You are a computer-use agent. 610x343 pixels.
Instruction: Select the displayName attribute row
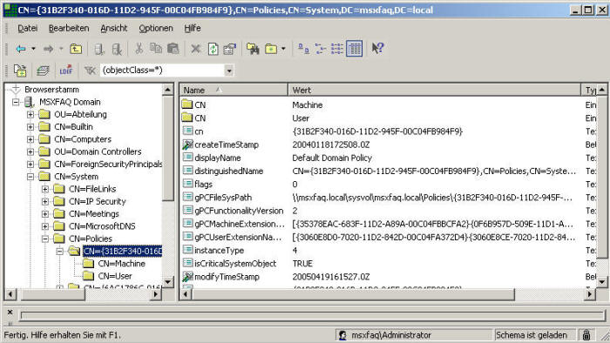click(x=388, y=158)
